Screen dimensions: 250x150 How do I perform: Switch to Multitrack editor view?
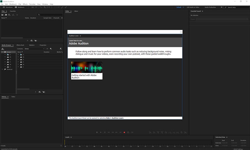point(20,7)
